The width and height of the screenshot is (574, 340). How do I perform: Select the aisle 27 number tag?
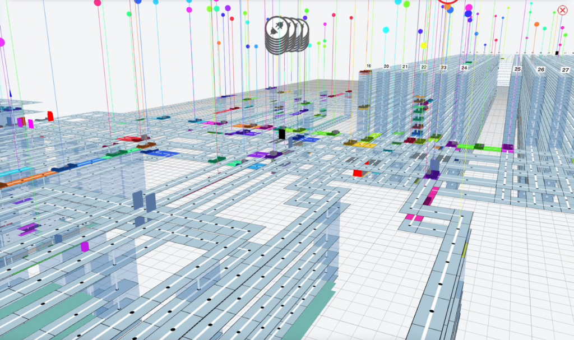click(564, 70)
